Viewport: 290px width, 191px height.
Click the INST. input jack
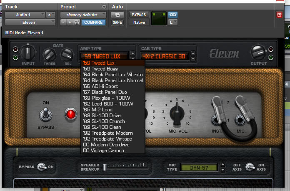click(216, 120)
